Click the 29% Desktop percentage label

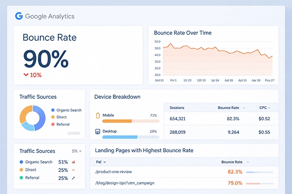pyautogui.click(x=153, y=131)
